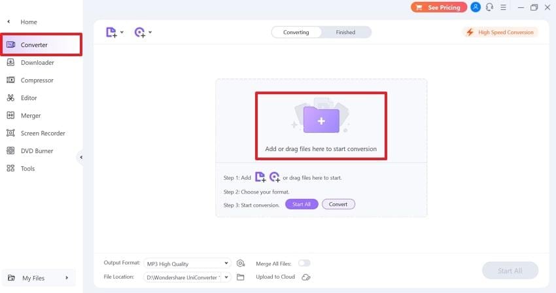Open the Downloader section
556x293 pixels.
(x=37, y=62)
